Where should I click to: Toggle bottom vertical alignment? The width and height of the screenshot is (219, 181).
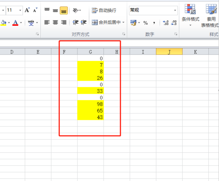point(64,11)
